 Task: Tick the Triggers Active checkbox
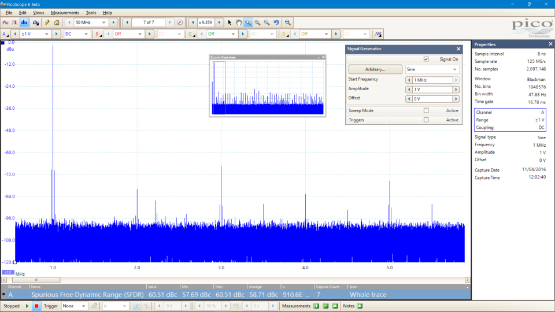[426, 120]
